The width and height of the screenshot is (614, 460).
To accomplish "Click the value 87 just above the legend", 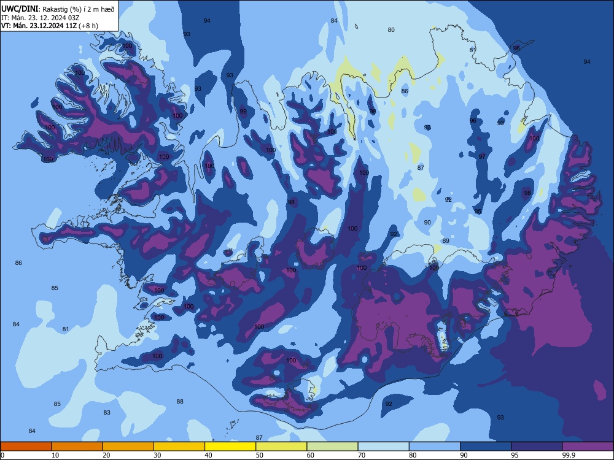I will coord(259,437).
